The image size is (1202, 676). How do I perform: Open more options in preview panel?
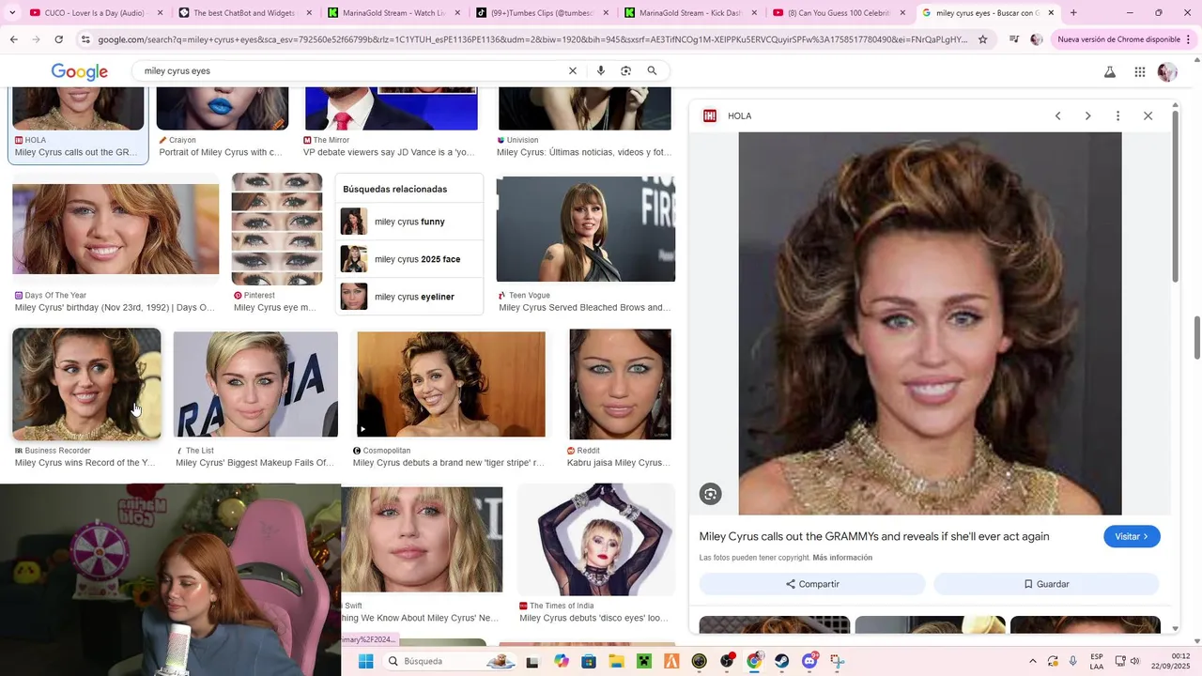point(1117,115)
